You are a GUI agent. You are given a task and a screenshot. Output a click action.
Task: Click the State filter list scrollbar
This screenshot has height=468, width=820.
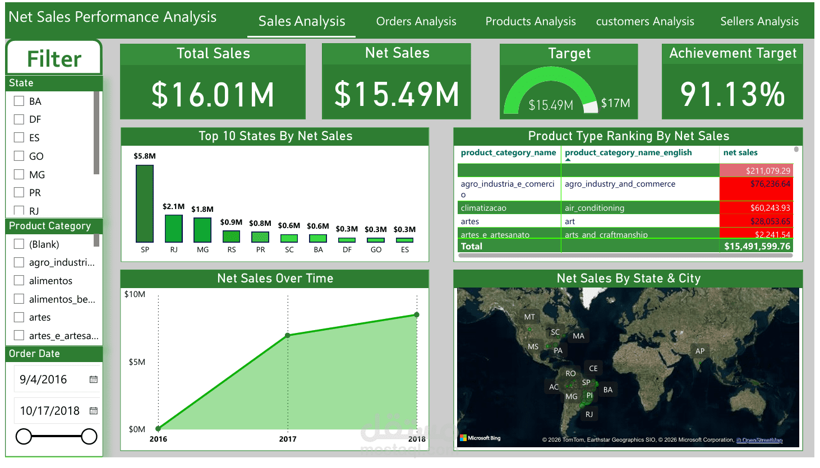pyautogui.click(x=96, y=132)
